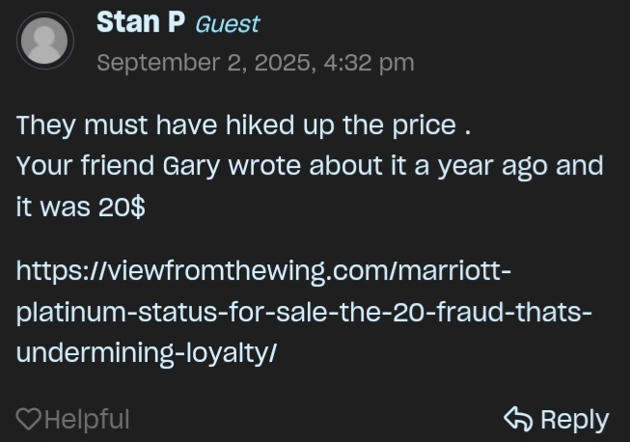The height and width of the screenshot is (442, 630).
Task: Mark the comment as Helpful
Action: coord(86,419)
